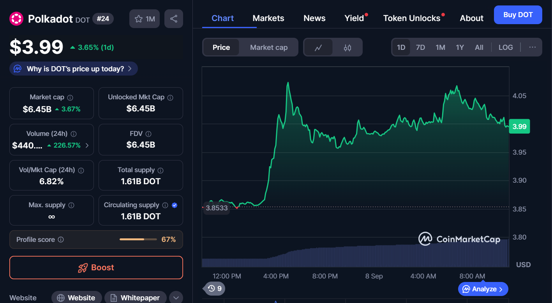Screen dimensions: 552x303
Task: Click the verified badge next to Circulating supply
Action: pyautogui.click(x=175, y=205)
